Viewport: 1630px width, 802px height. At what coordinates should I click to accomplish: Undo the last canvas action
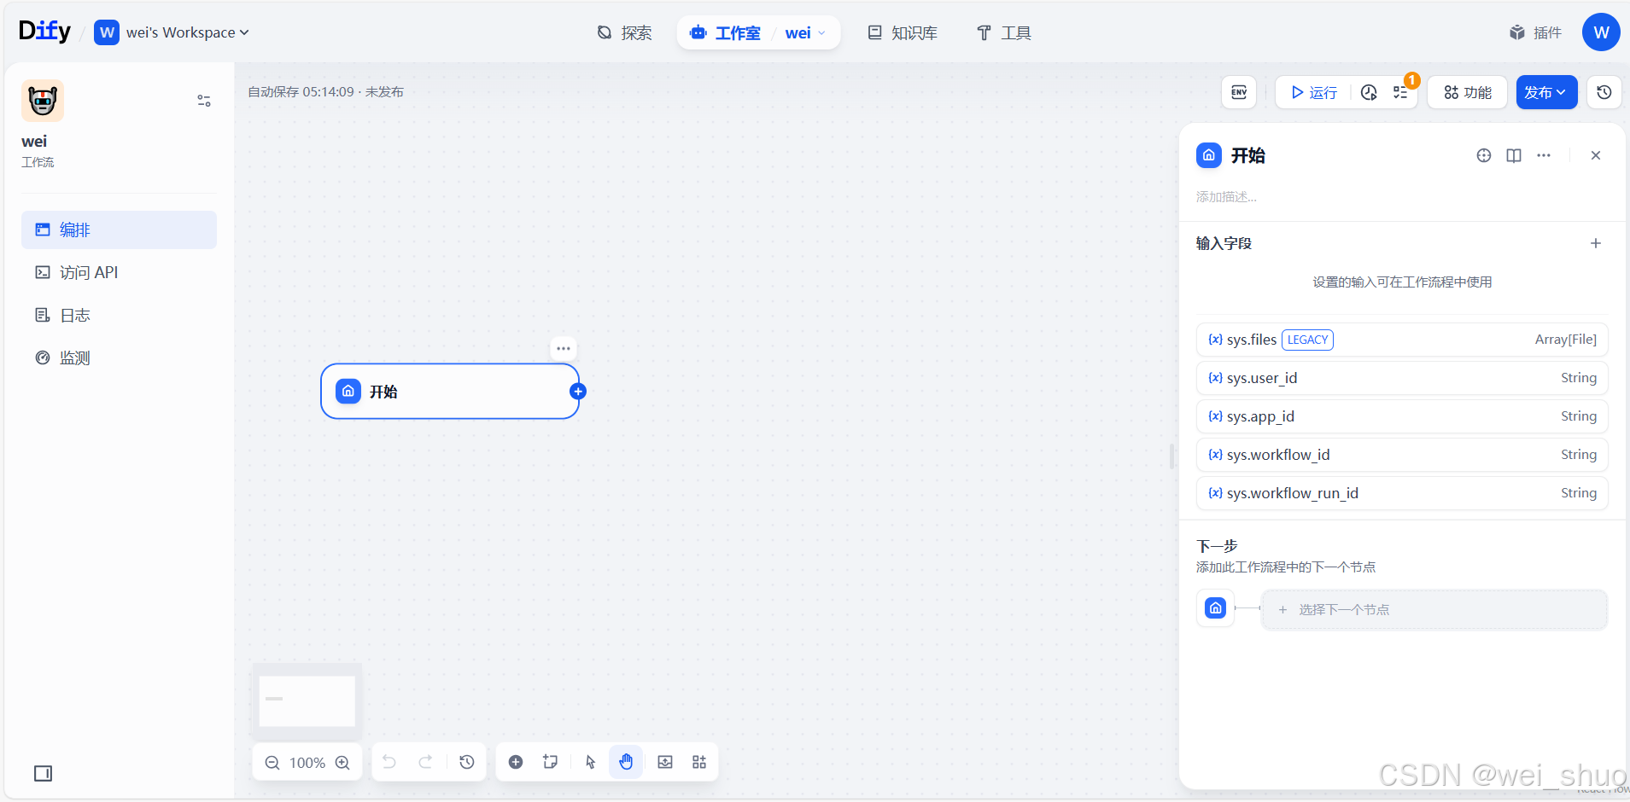(389, 762)
